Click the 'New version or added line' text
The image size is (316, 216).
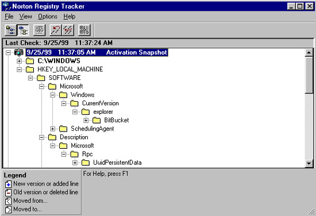pos(46,184)
